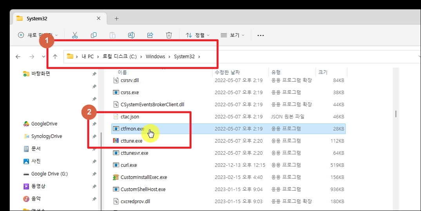The height and width of the screenshot is (211, 421).
Task: Open 동영상 in the sidebar
Action: pyautogui.click(x=34, y=186)
